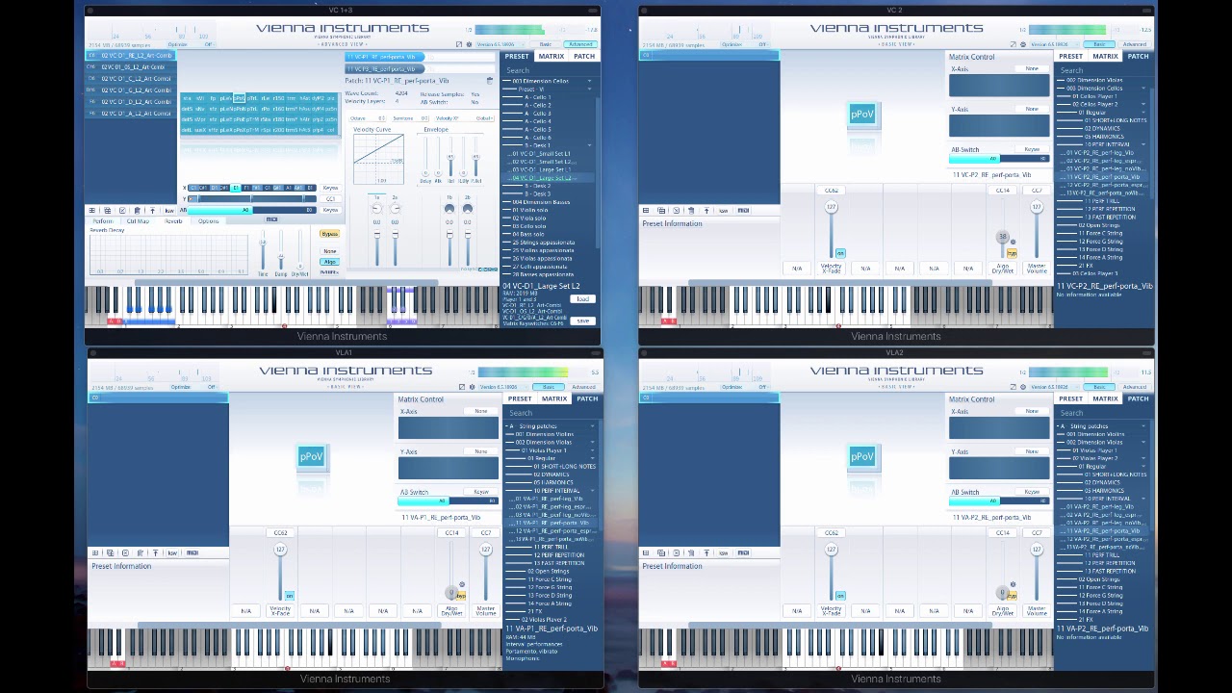Click the ksw icon in VC 2 toolbar
Image resolution: width=1232 pixels, height=693 pixels.
(x=723, y=210)
